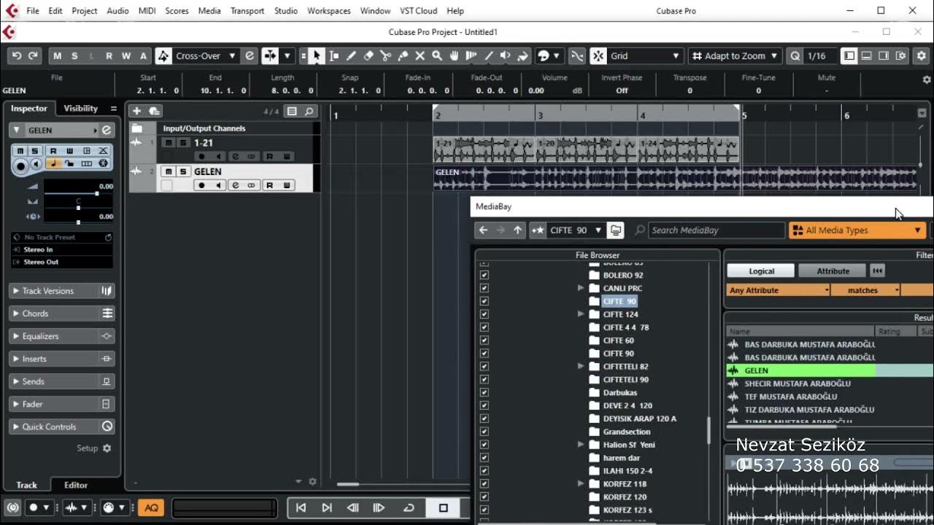The width and height of the screenshot is (934, 525).
Task: Click the Logical filter button
Action: tap(761, 271)
